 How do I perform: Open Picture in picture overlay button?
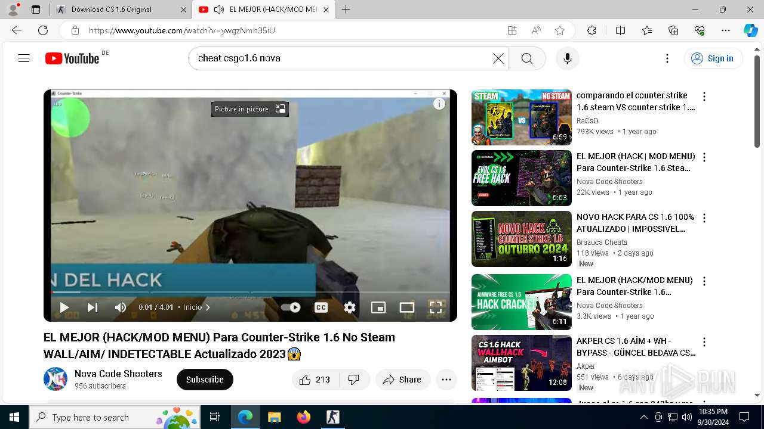[249, 109]
